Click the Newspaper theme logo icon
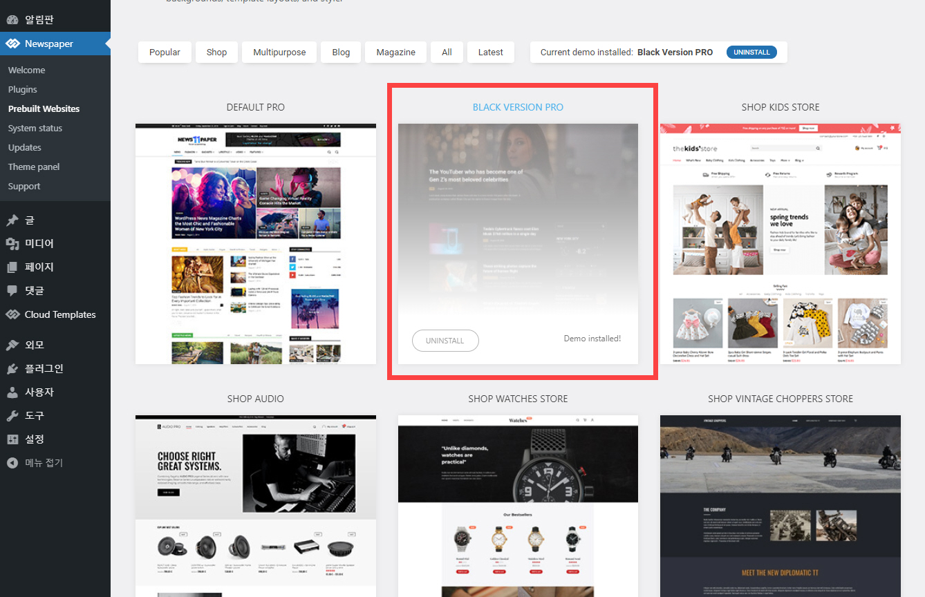This screenshot has height=597, width=925. [12, 44]
